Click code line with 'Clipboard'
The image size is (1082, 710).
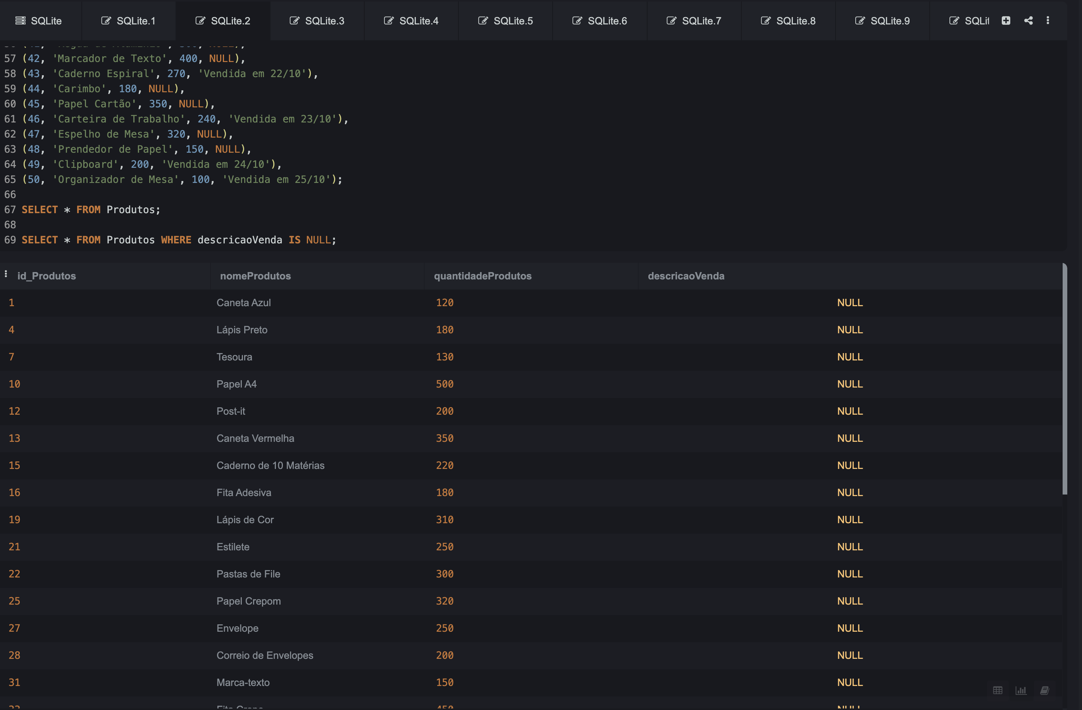tap(152, 164)
